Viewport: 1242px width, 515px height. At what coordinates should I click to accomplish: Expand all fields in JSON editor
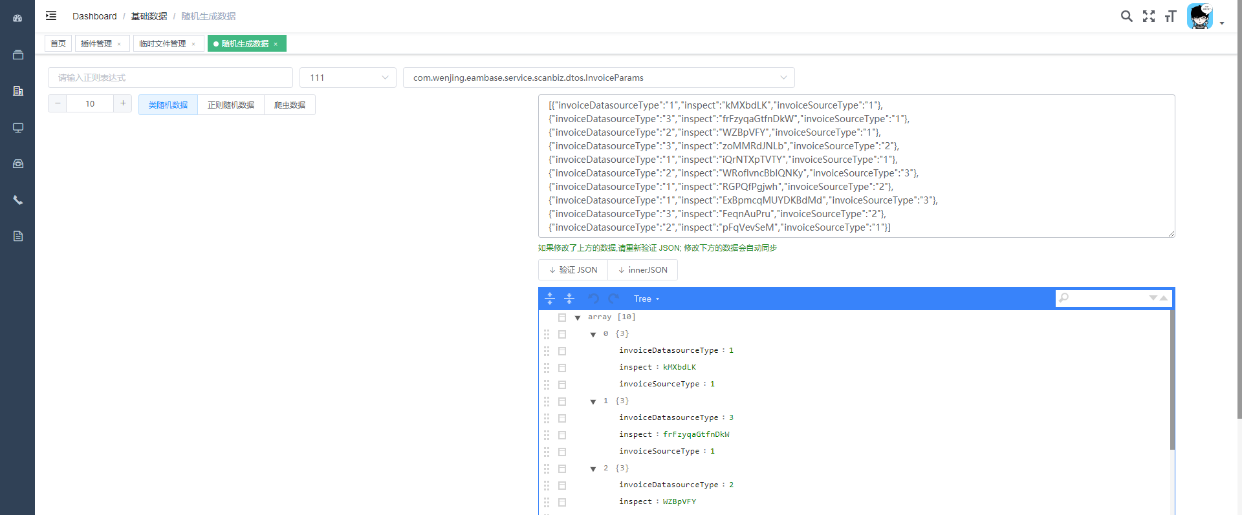pyautogui.click(x=550, y=299)
